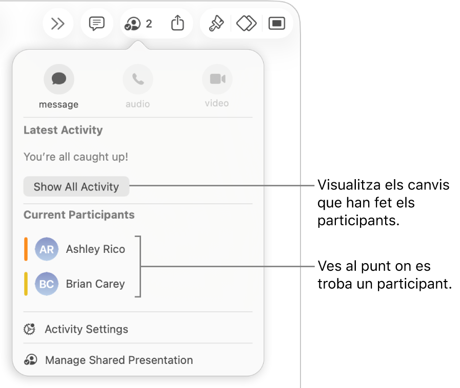The height and width of the screenshot is (388, 460).
Task: Click Ashley Rico's AR avatar
Action: coord(46,249)
